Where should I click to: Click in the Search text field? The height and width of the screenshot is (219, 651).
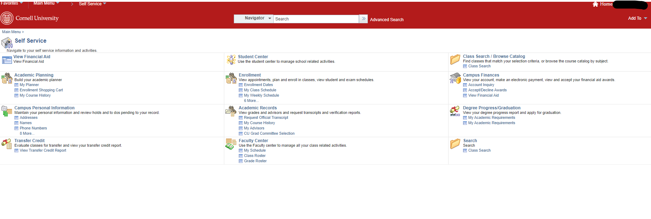(x=316, y=19)
